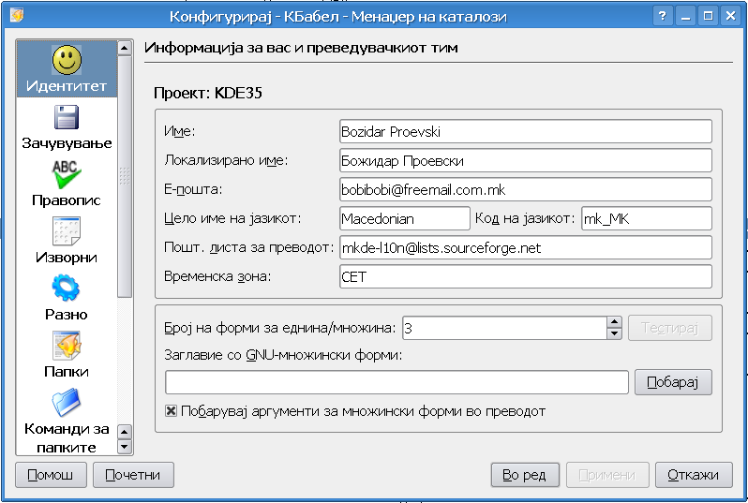Open the Идентитет smiley section
Viewport: 748px width, 503px height.
(67, 69)
